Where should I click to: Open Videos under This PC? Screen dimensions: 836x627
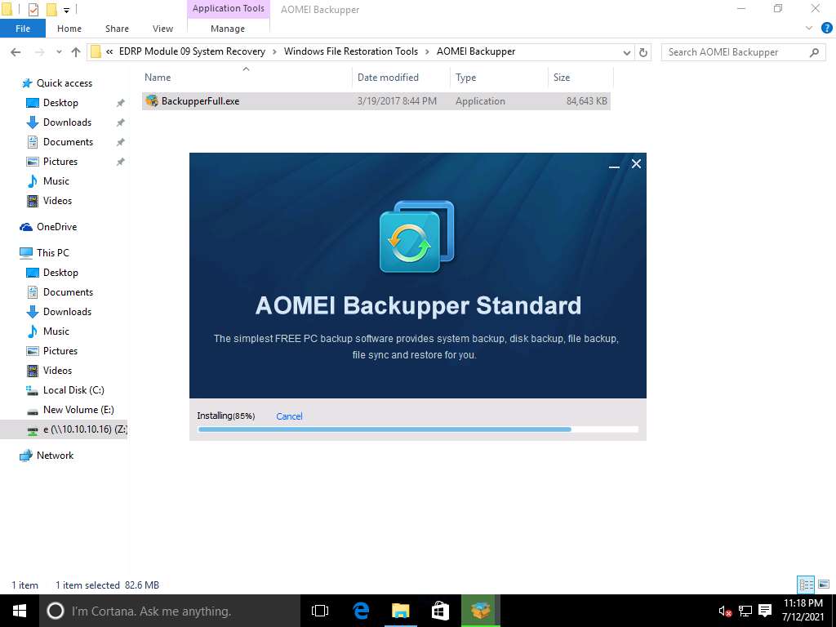pos(57,371)
